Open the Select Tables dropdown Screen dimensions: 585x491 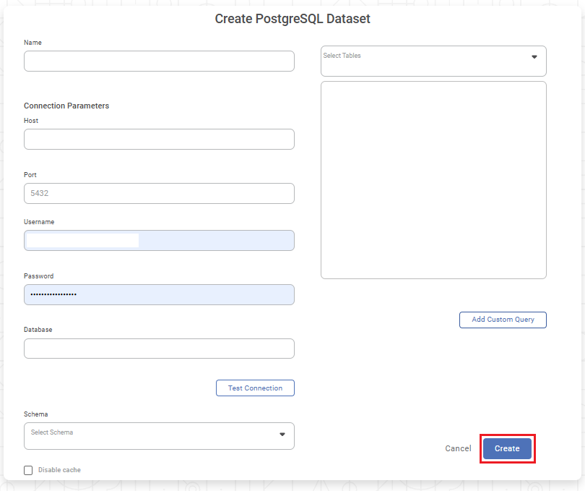[x=426, y=61]
